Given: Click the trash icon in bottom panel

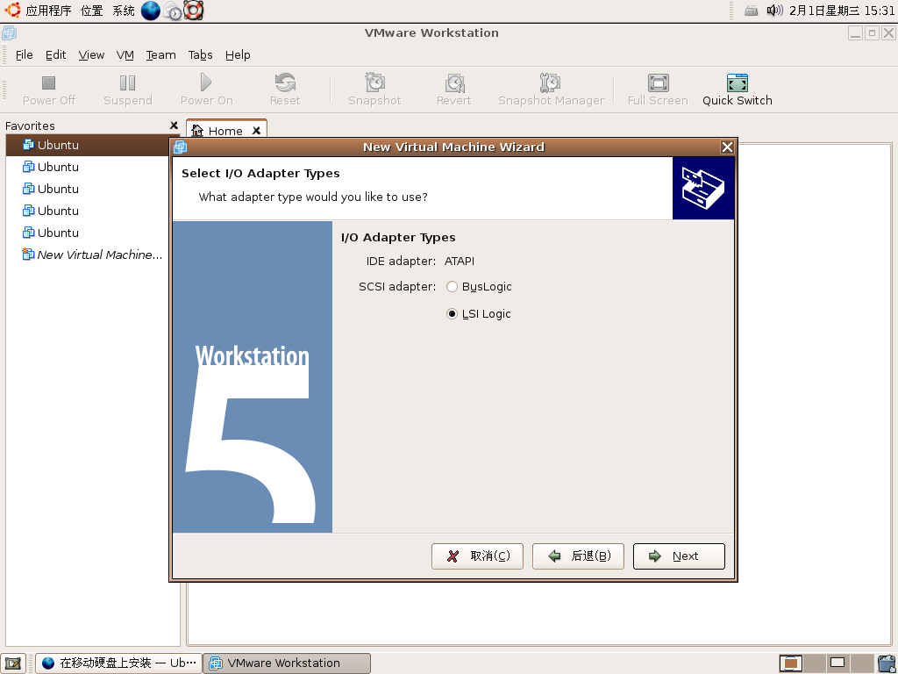Looking at the screenshot, I should (x=886, y=663).
